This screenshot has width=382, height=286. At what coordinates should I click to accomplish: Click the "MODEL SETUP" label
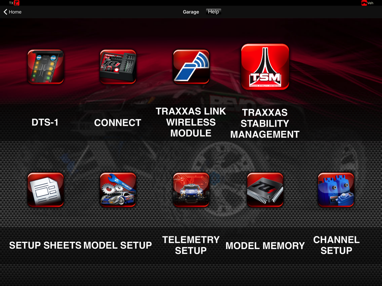point(118,245)
